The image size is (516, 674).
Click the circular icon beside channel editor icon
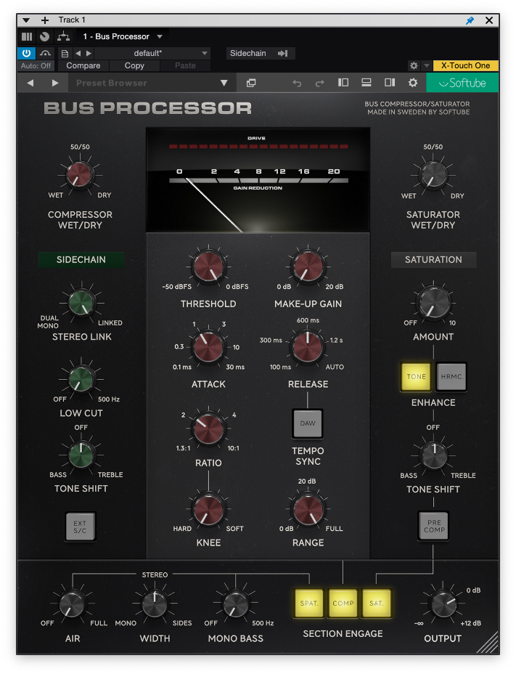[45, 36]
